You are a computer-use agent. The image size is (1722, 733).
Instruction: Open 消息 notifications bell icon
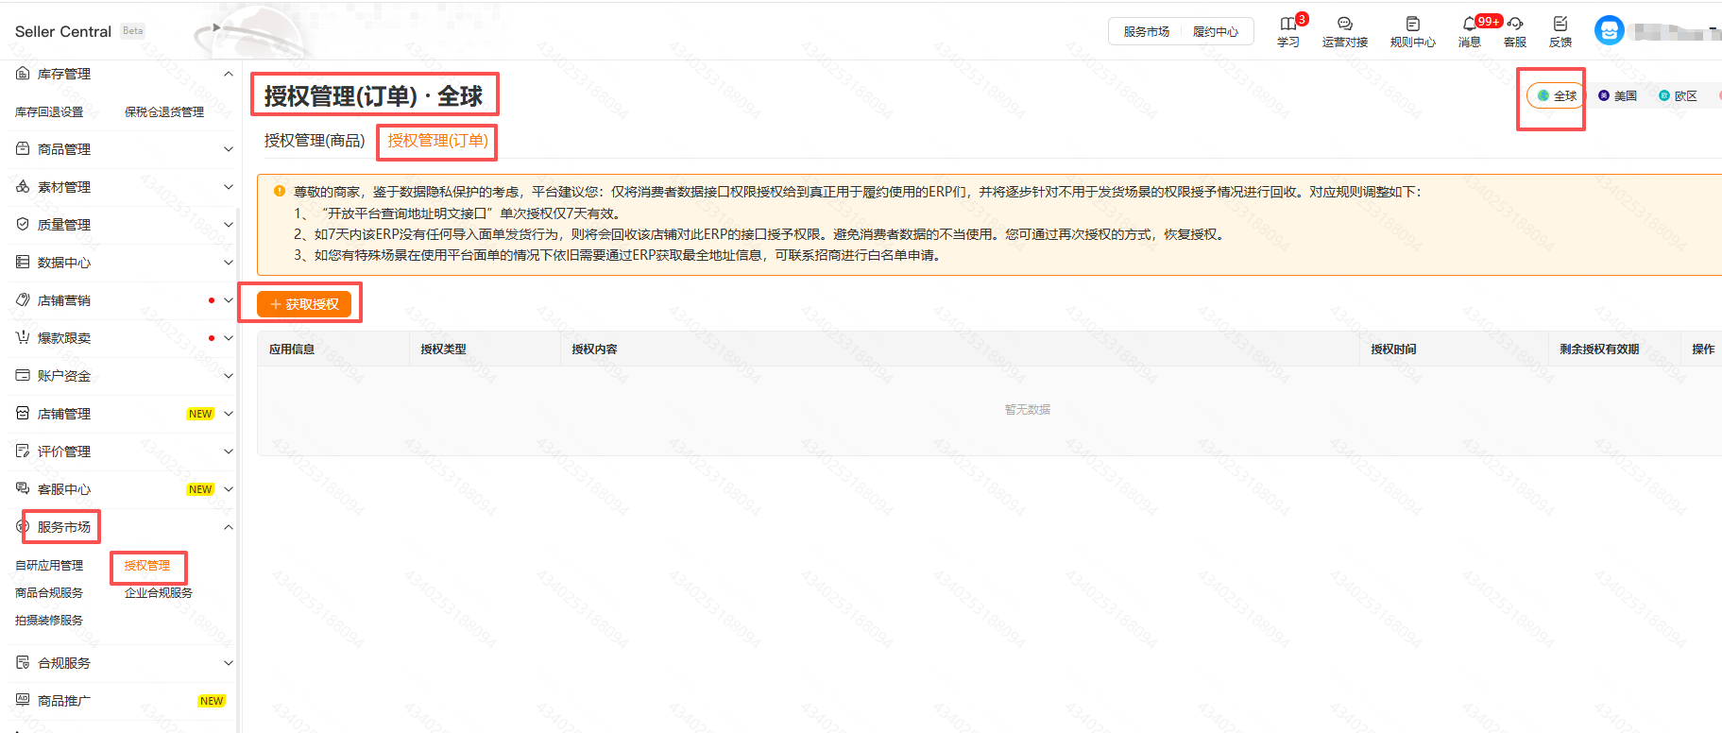[1469, 25]
